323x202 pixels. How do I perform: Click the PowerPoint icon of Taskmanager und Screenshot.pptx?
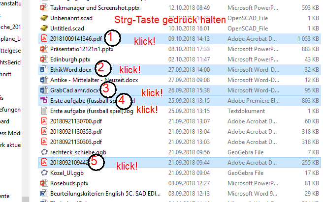click(x=44, y=8)
